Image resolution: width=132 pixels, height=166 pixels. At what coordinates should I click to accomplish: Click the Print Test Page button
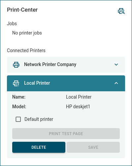[x=66, y=134]
